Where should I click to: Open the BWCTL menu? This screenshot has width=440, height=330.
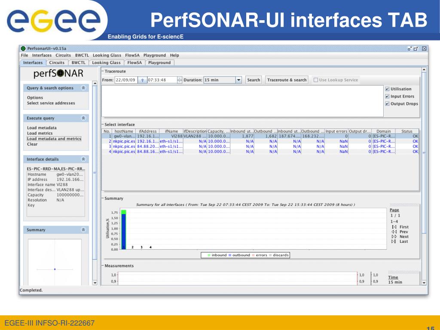[x=82, y=55]
